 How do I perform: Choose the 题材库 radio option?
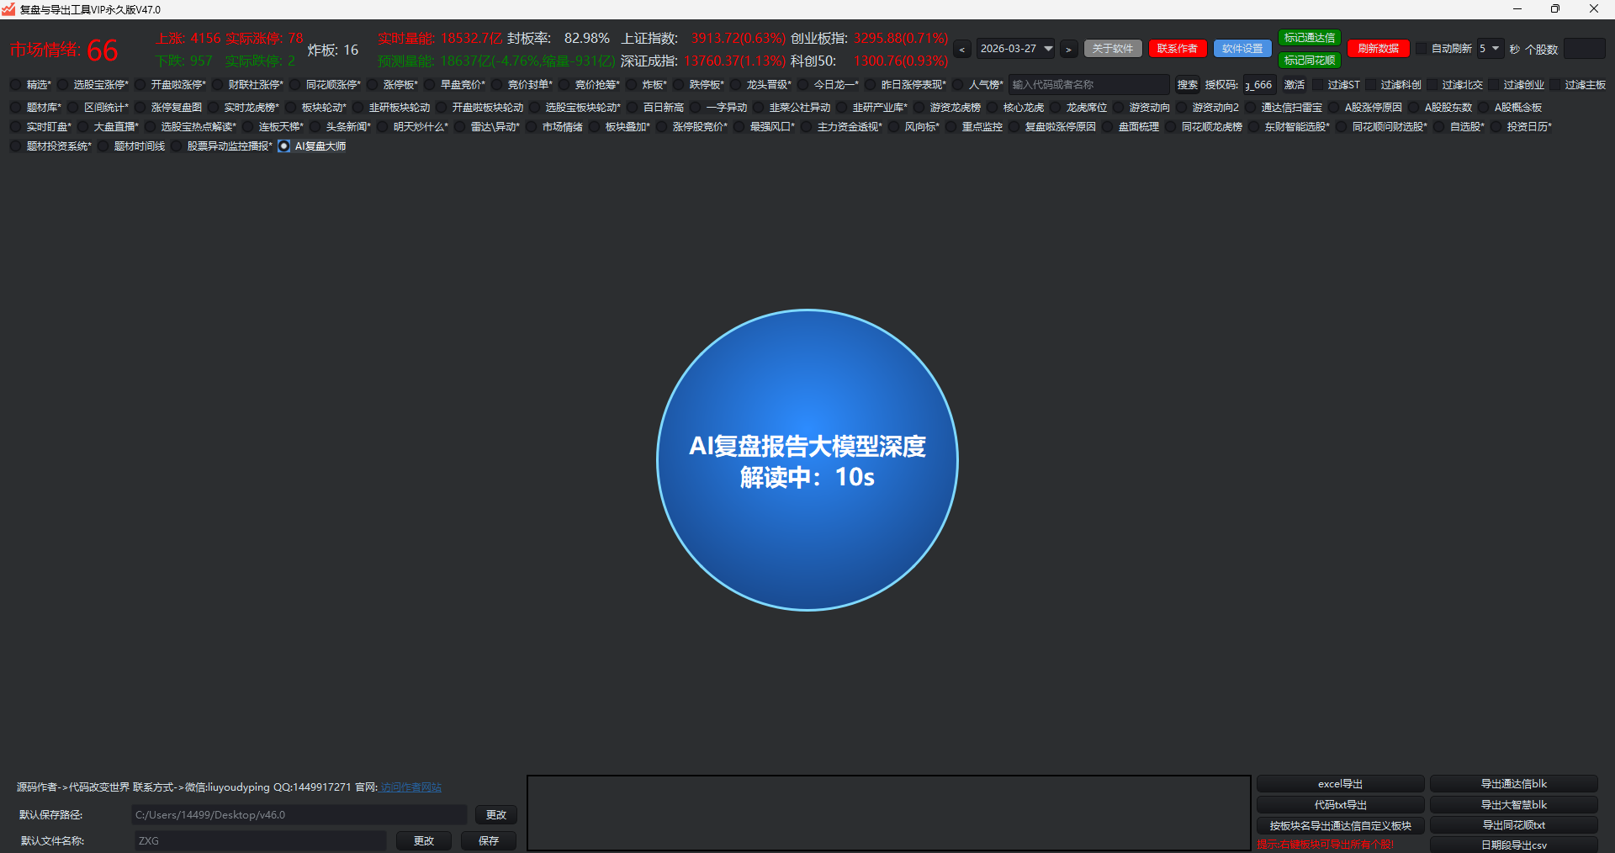16,108
